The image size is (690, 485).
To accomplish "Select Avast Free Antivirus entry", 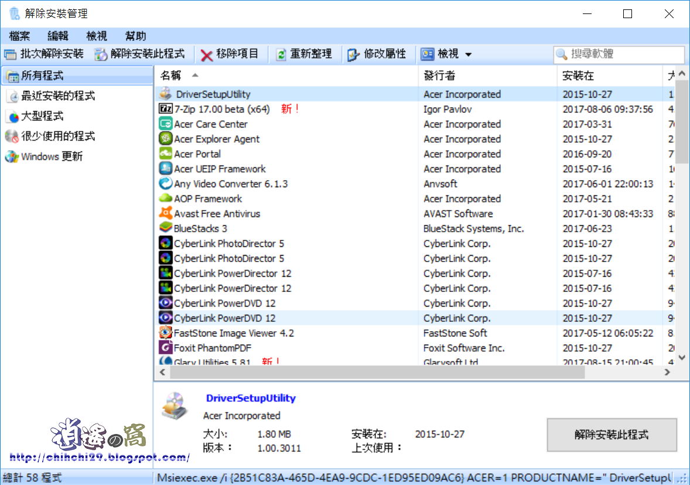I will point(217,214).
